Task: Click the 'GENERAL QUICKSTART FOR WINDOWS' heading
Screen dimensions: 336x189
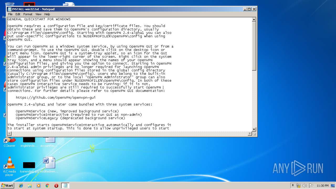Action: 39,19
